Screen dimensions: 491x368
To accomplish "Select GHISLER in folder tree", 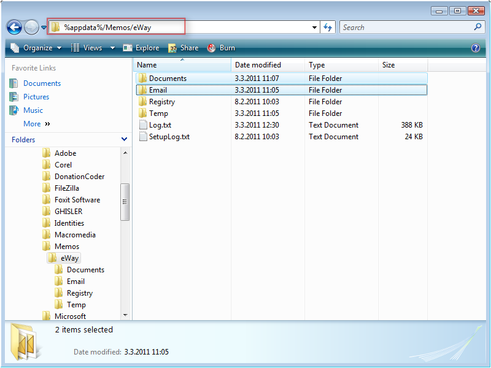I will coord(68,211).
